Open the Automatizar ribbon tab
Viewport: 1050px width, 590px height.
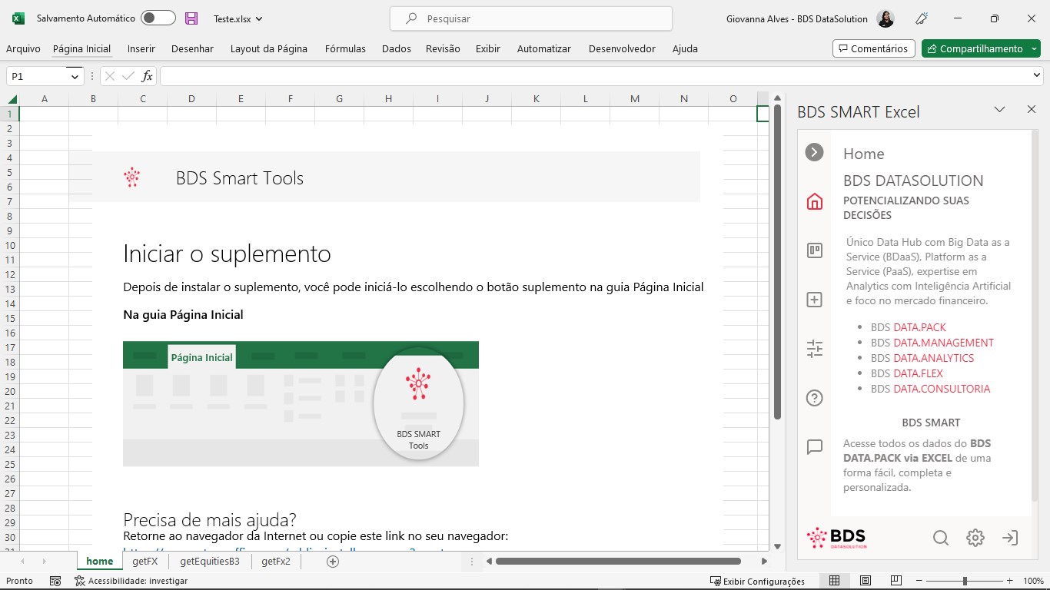[544, 48]
